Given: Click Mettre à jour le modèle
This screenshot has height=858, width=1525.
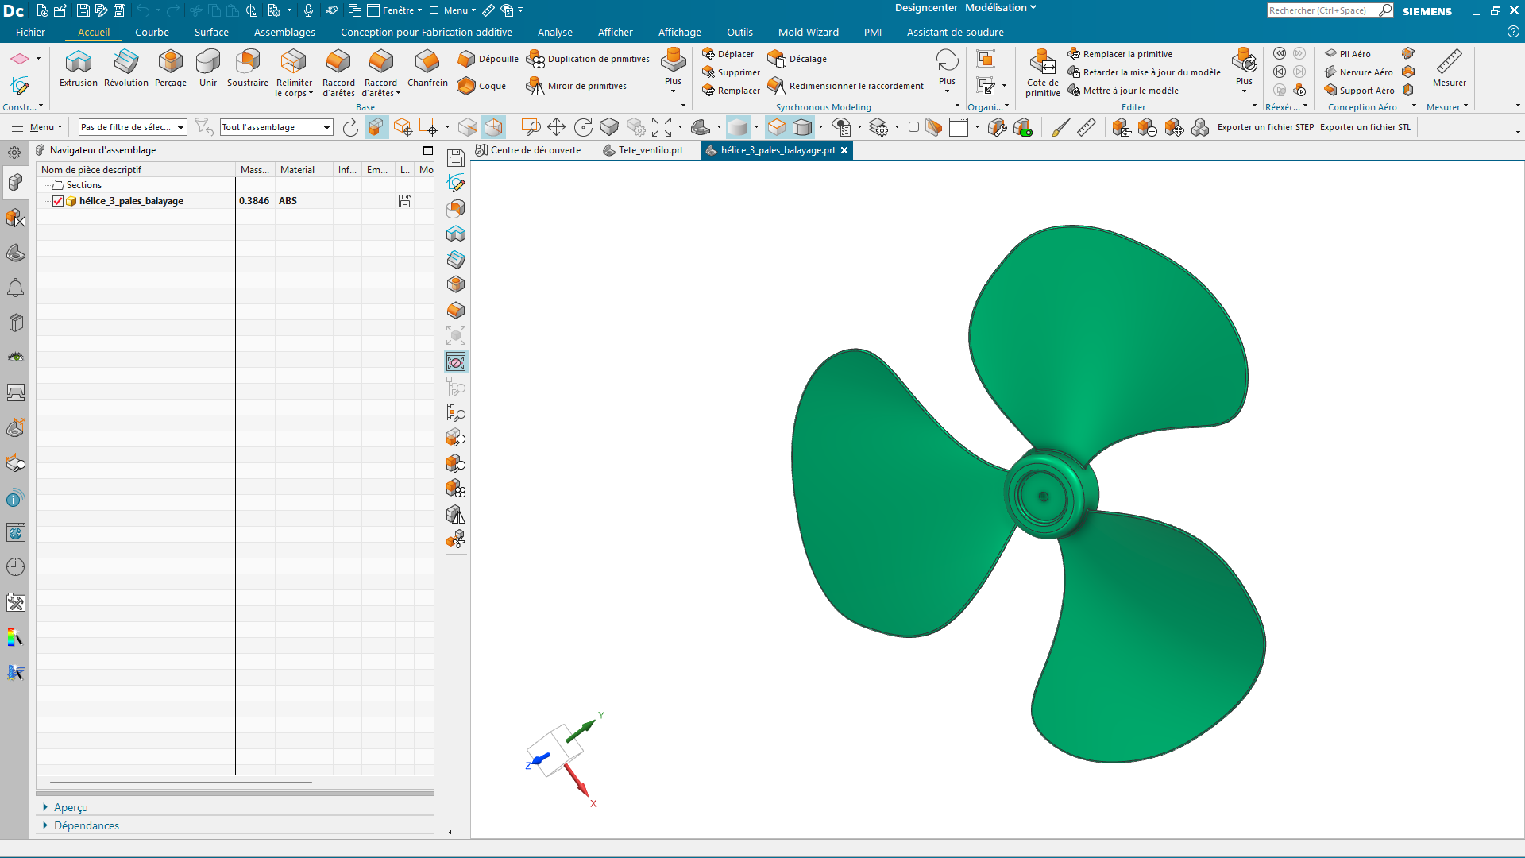Looking at the screenshot, I should (x=1123, y=91).
